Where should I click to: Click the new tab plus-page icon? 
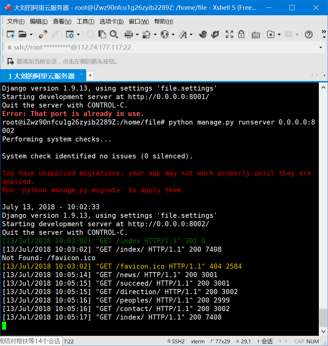[x=271, y=34]
